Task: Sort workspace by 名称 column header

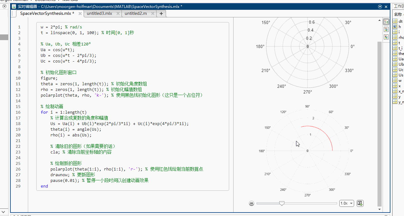Action: point(398,14)
